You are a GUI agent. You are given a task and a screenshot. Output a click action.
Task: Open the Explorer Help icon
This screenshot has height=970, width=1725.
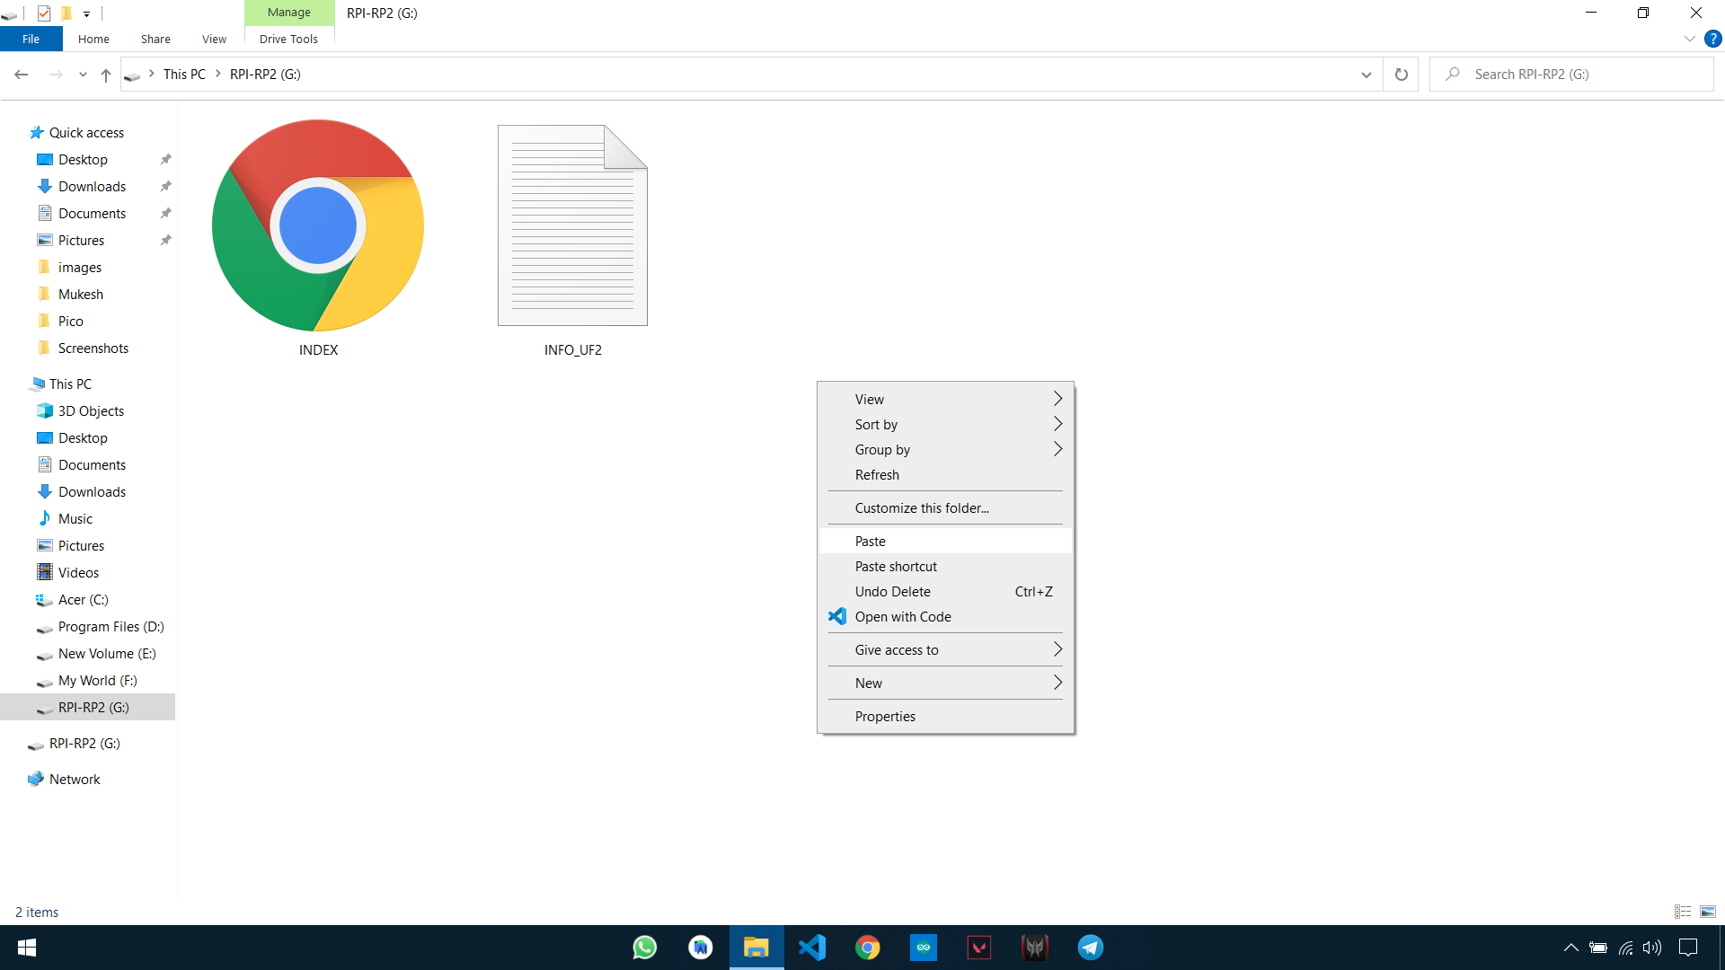click(x=1712, y=39)
